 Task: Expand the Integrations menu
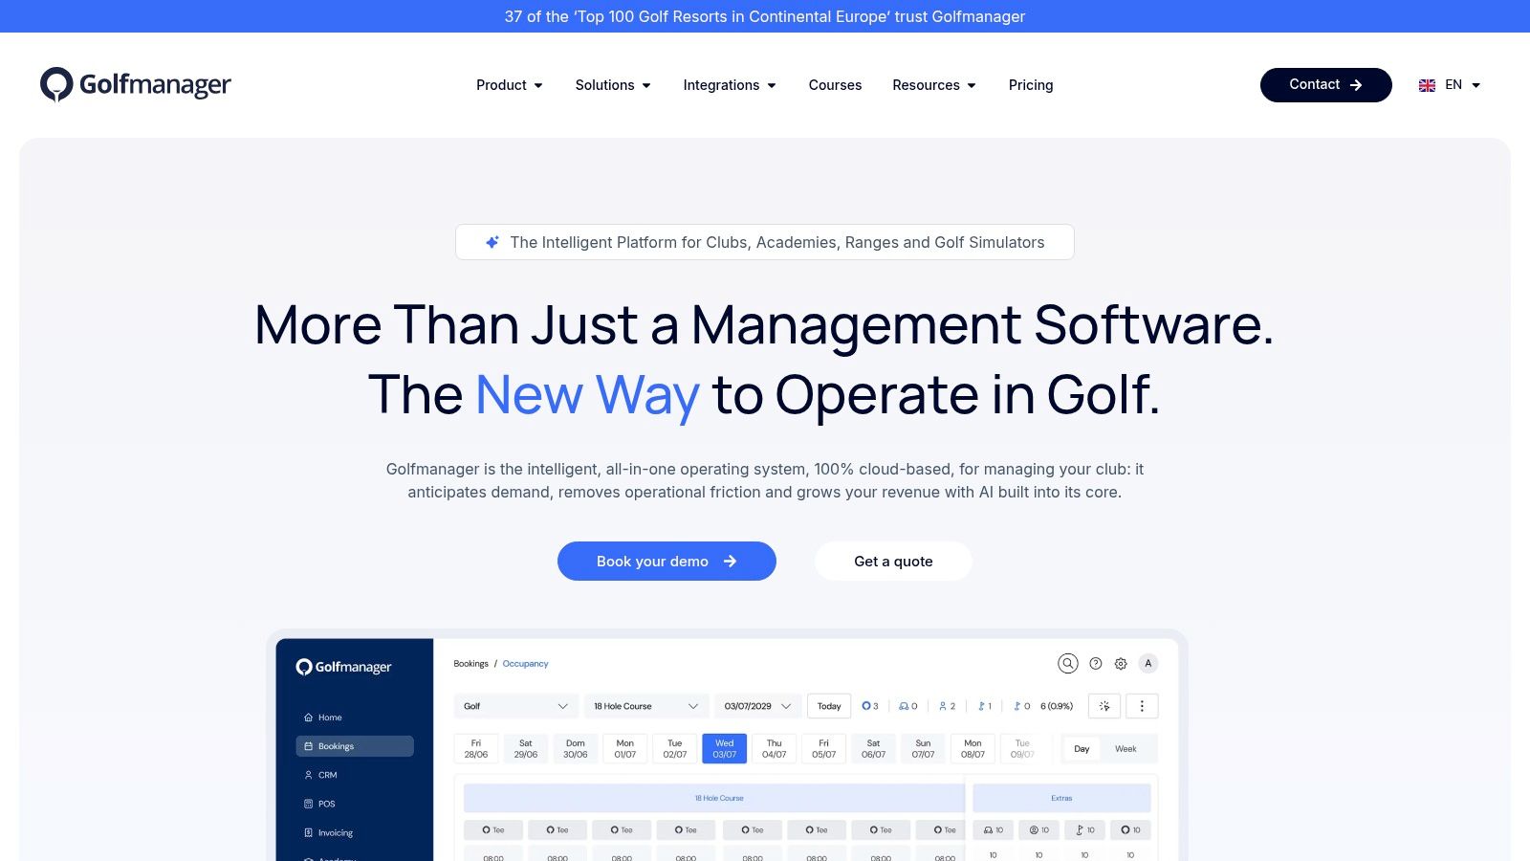click(x=730, y=85)
